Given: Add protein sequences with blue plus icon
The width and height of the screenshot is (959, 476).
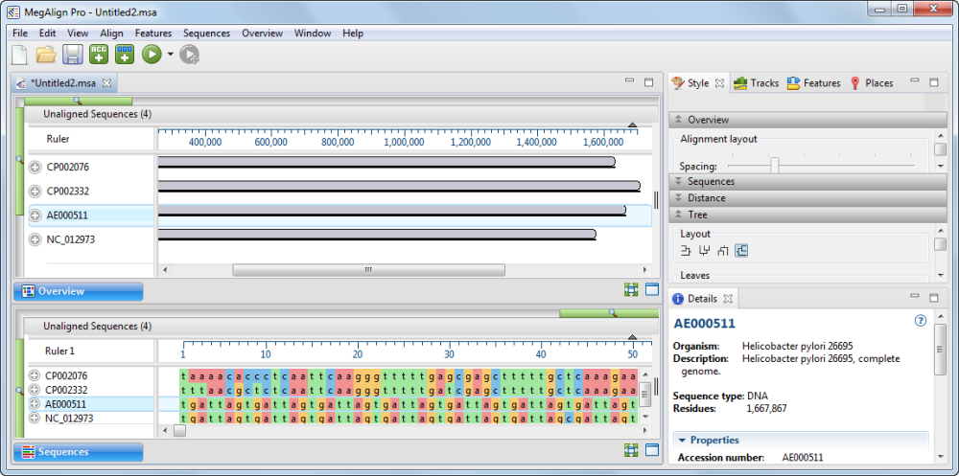Looking at the screenshot, I should click(x=125, y=55).
